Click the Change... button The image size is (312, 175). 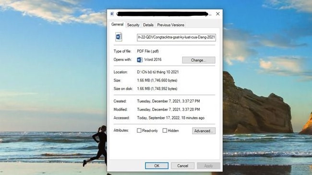point(199,60)
